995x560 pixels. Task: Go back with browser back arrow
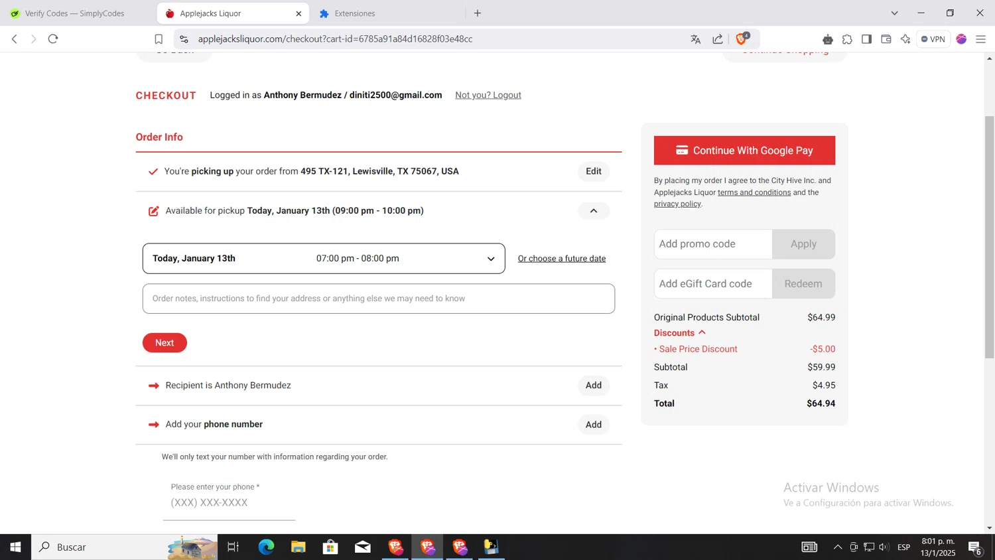[x=14, y=39]
